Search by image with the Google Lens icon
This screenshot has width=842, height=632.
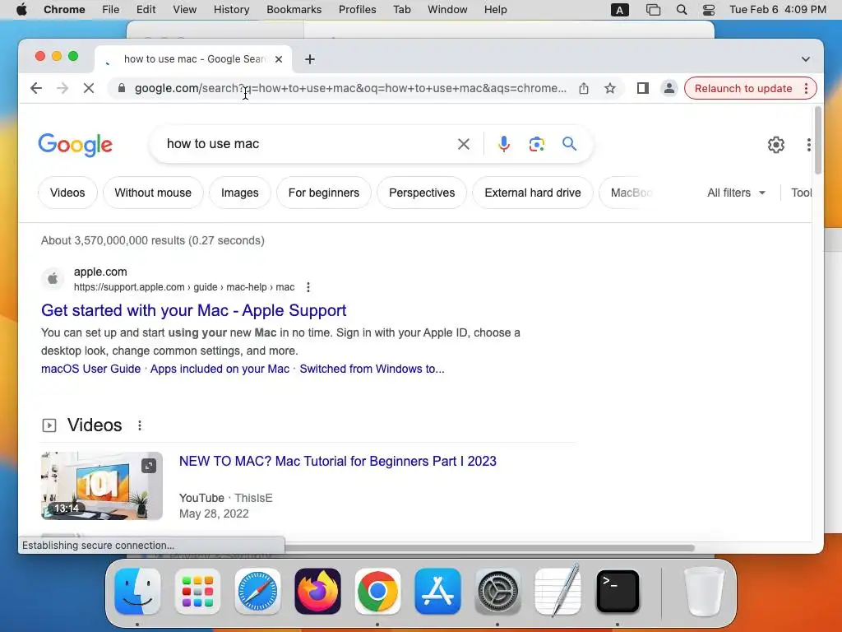click(x=536, y=144)
